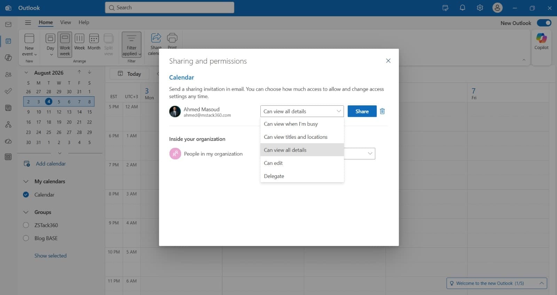557x295 pixels.
Task: Select the Blog BASE group calendar
Action: coord(26,238)
